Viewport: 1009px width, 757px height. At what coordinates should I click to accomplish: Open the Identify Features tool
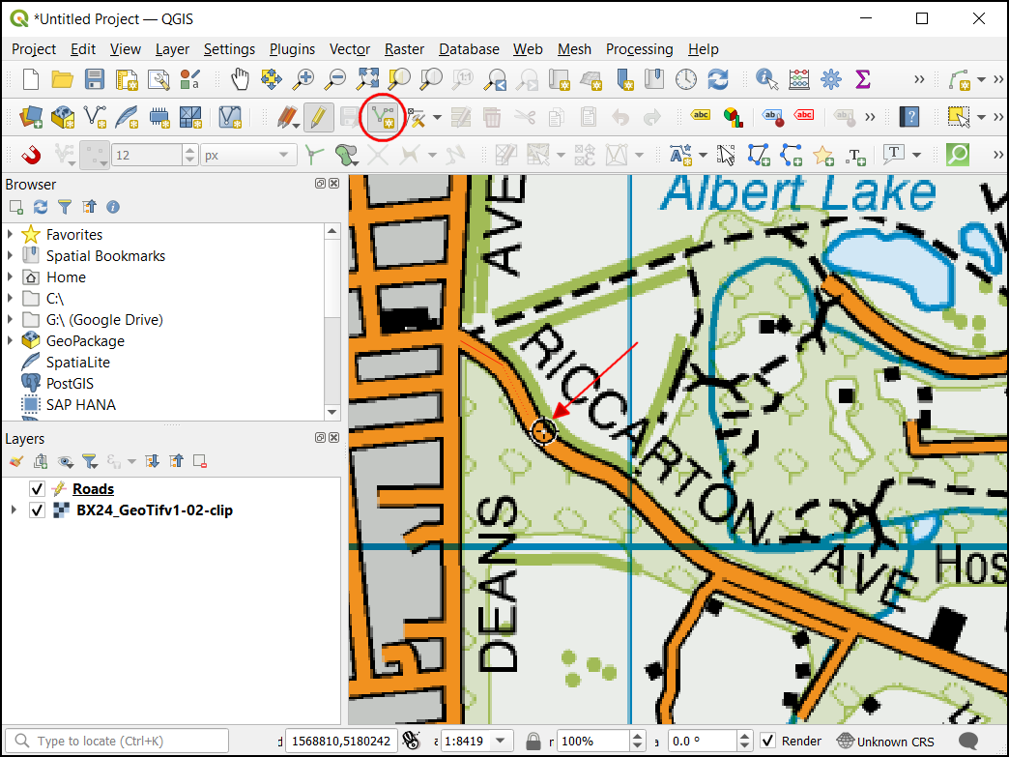click(767, 79)
